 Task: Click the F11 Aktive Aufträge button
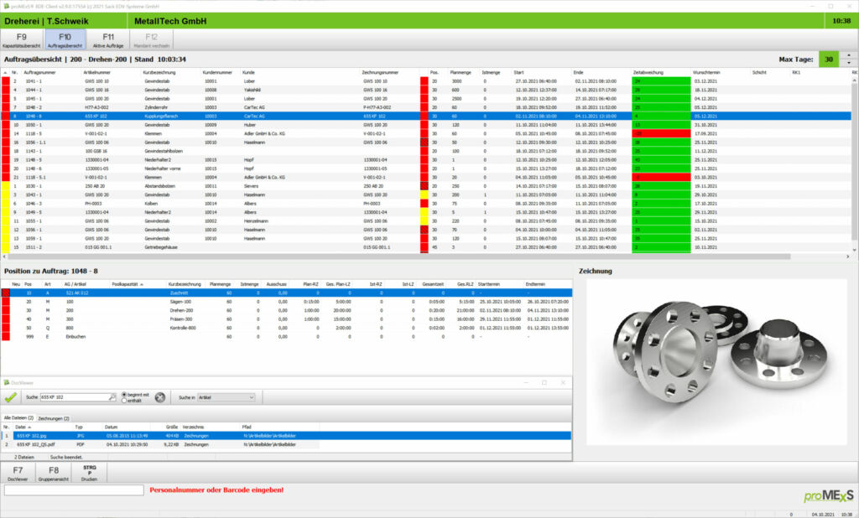[x=109, y=40]
